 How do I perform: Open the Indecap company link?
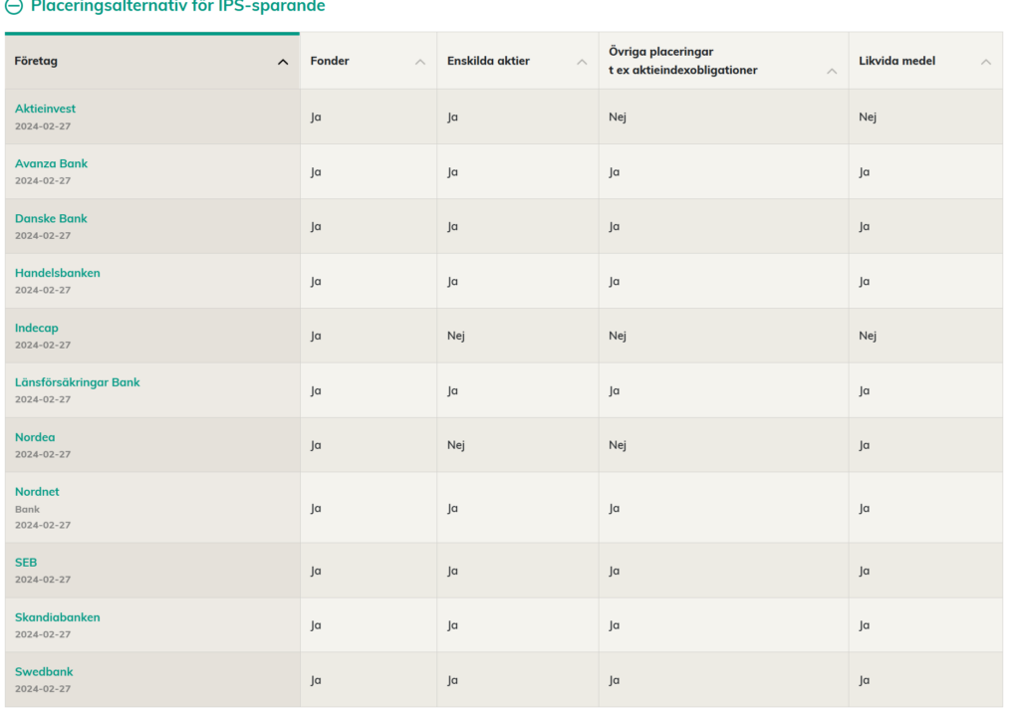(x=37, y=328)
